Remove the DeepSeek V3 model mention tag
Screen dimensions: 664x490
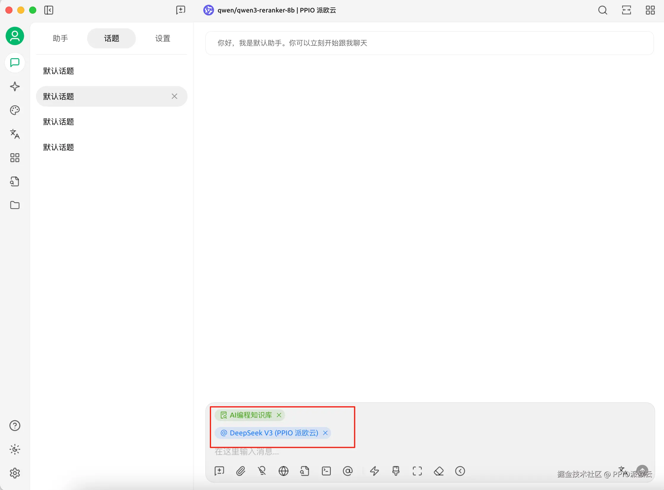pos(325,433)
